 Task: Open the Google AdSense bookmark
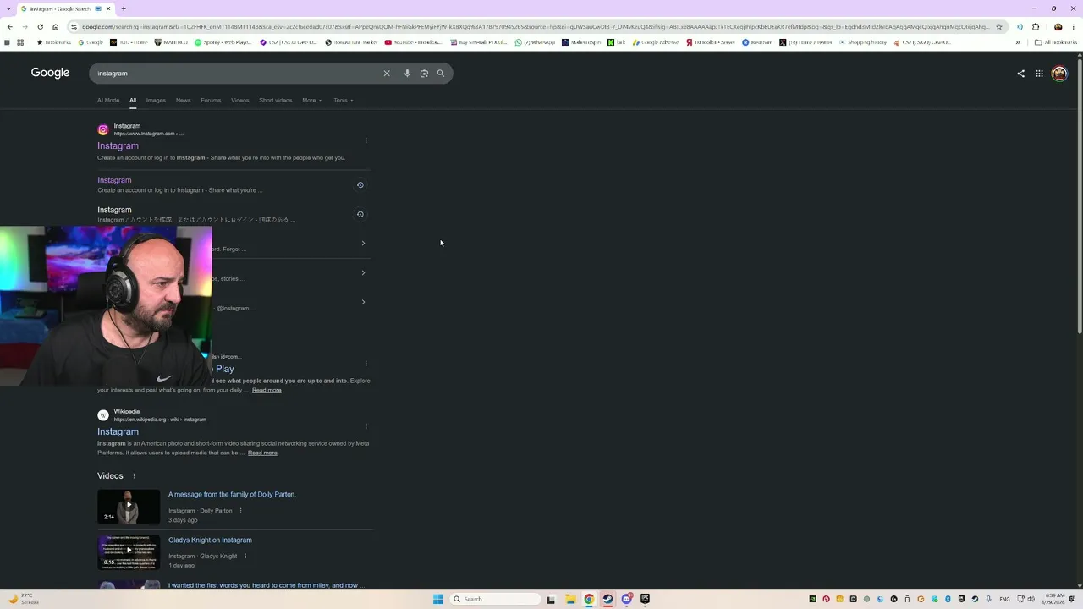click(x=656, y=42)
